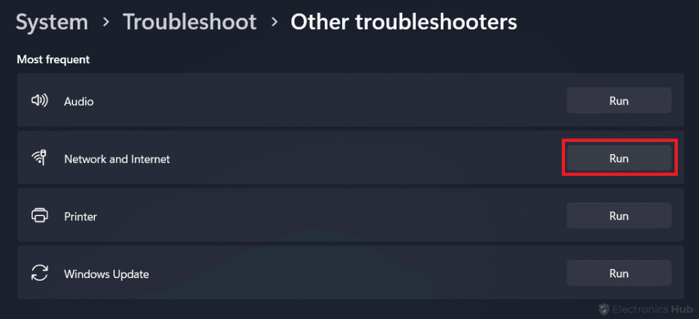Open the Troubleshoot breadcrumb link
This screenshot has width=699, height=319.
[190, 22]
